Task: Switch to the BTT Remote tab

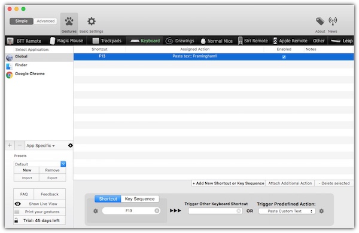Action: point(25,41)
